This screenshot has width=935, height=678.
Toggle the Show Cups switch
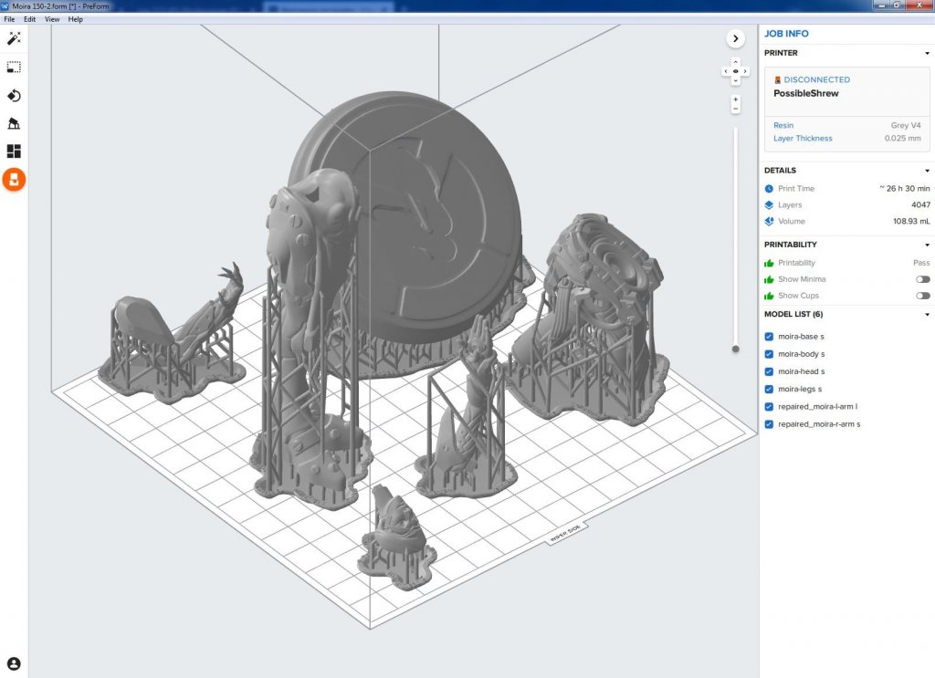coord(923,296)
